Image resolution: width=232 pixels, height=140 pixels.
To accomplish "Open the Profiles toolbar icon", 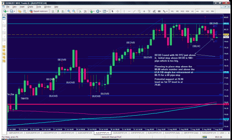I will click(x=12, y=11).
